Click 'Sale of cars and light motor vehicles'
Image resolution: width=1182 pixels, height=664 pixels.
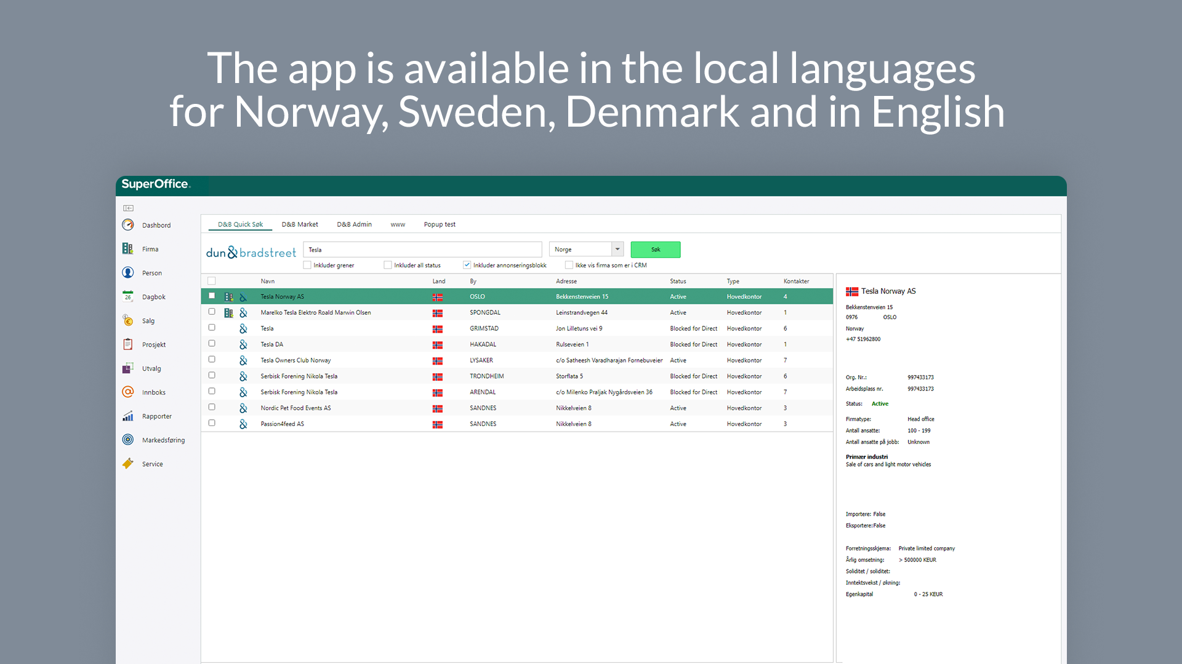888,465
